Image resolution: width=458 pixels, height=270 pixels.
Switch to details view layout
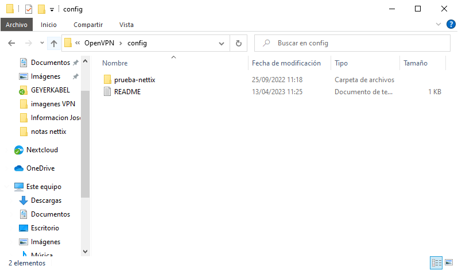[436, 263]
